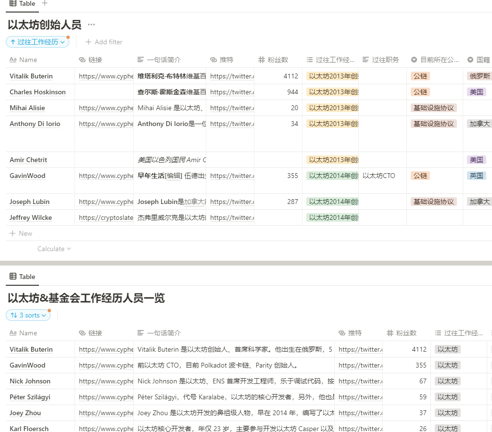Viewport: 492px width, 432px height.
Task: Open Amir Chetrit row
Action: click(28, 160)
